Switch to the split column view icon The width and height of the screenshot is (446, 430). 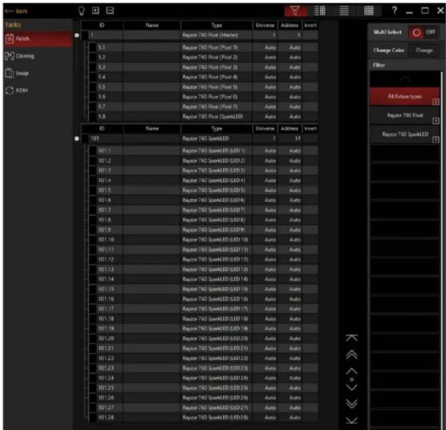click(320, 11)
